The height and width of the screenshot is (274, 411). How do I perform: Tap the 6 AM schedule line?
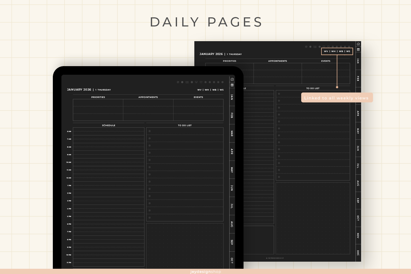[109, 131]
